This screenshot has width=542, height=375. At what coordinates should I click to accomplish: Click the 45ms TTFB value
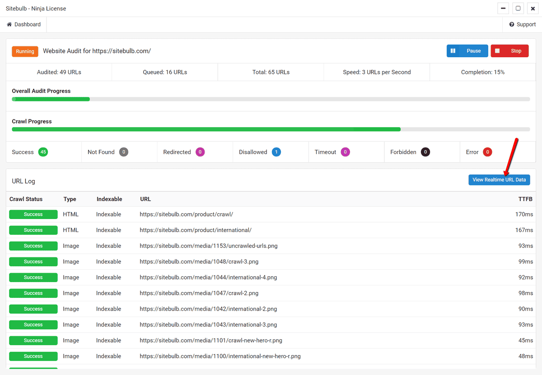[526, 341]
